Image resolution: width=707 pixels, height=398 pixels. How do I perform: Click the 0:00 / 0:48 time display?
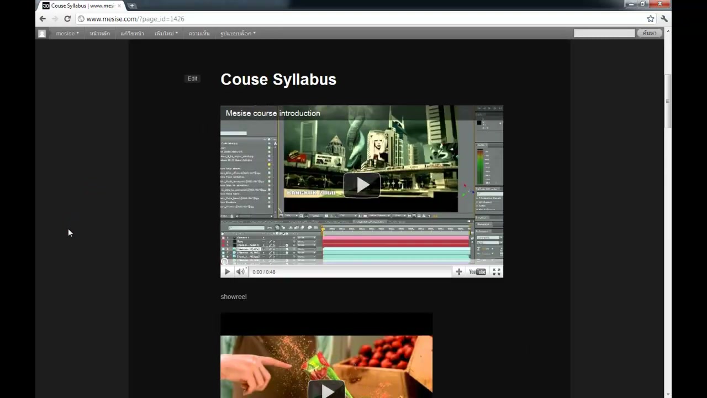[x=264, y=272]
